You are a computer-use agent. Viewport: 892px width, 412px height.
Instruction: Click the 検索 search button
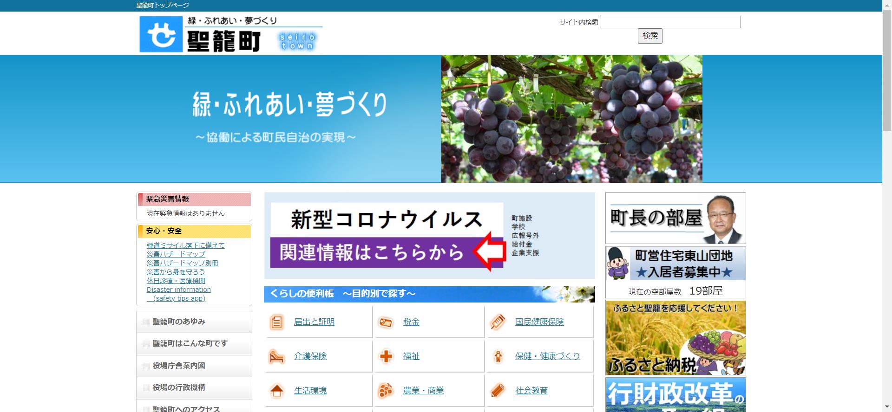coord(650,36)
